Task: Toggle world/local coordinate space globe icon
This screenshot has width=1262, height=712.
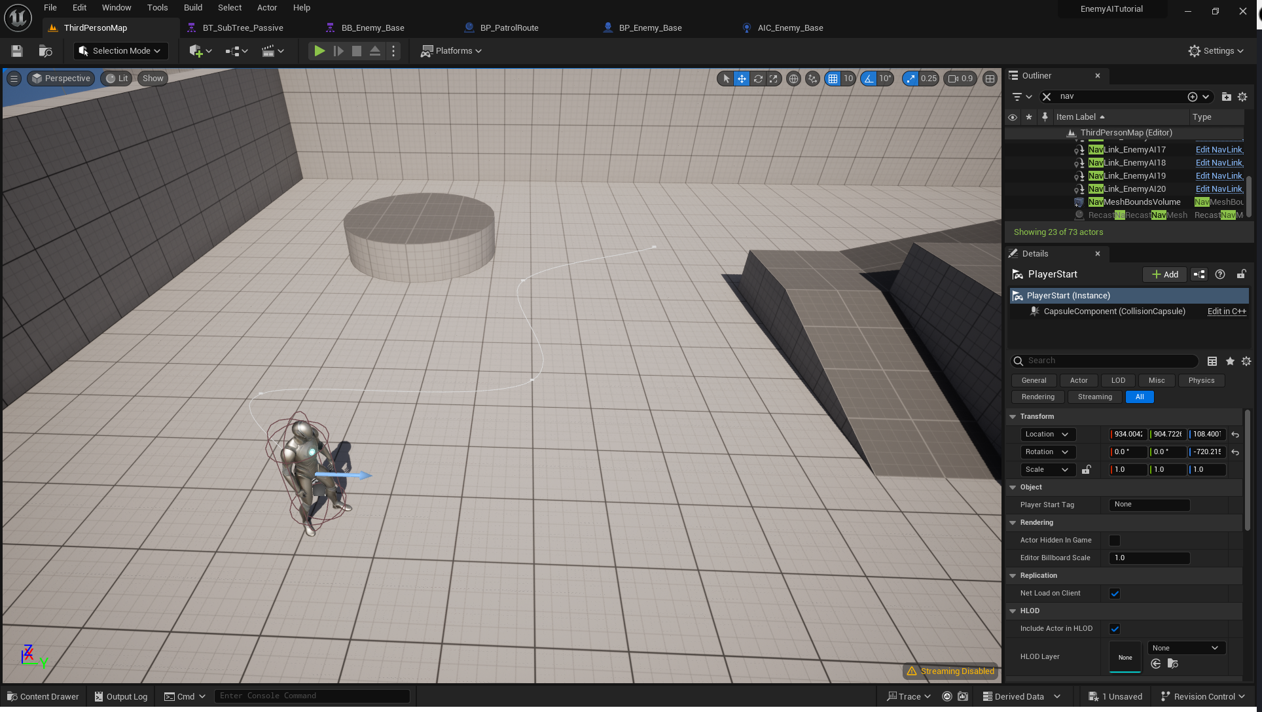Action: [793, 79]
